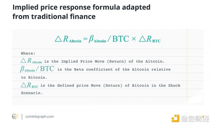Screen dimensions: 213x126
Task: Click the ΔR BTC symbol in the definitions
Action: click(x=30, y=85)
